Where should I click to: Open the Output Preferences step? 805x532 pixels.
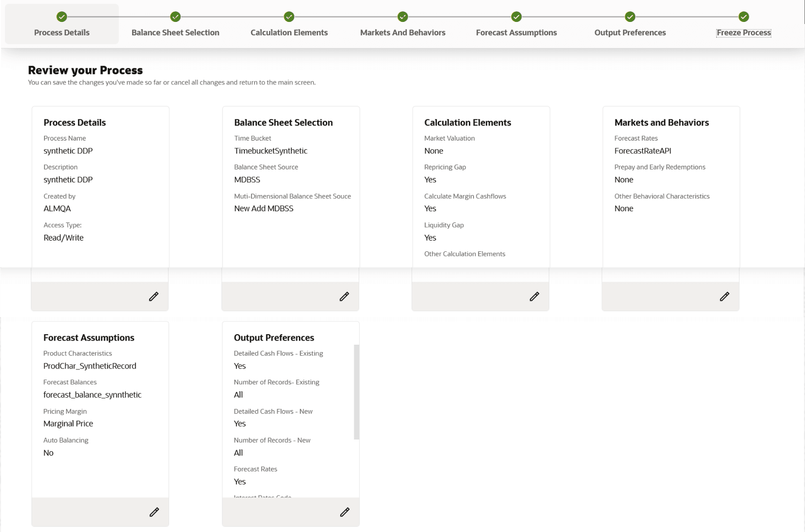pyautogui.click(x=630, y=33)
